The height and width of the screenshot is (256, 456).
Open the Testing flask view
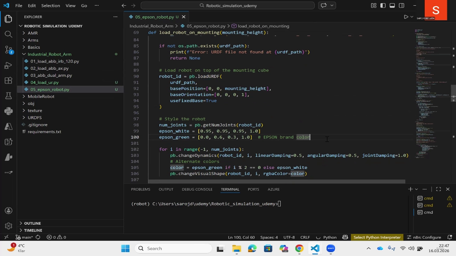[x=8, y=96]
